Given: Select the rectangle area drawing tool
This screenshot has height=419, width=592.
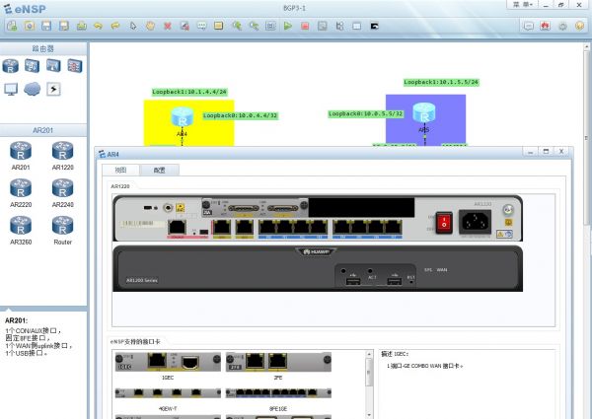Looking at the screenshot, I should 219,26.
